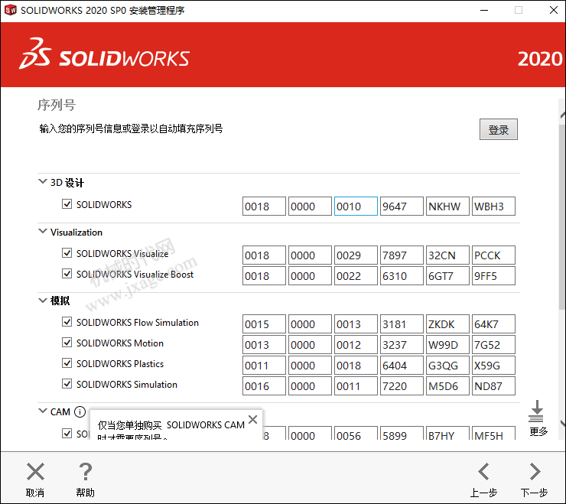Toggle SOLIDWORKS Motion checkbox
The image size is (566, 504).
click(x=67, y=343)
